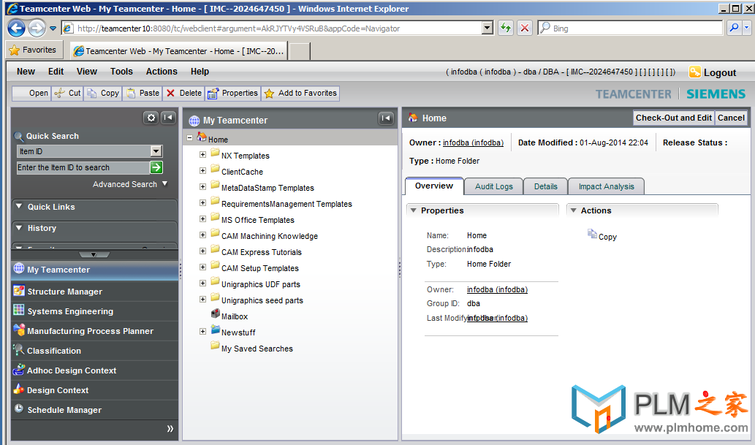Screen dimensions: 755x445
Task: Click the Copy action icon in Actions
Action: pos(592,234)
